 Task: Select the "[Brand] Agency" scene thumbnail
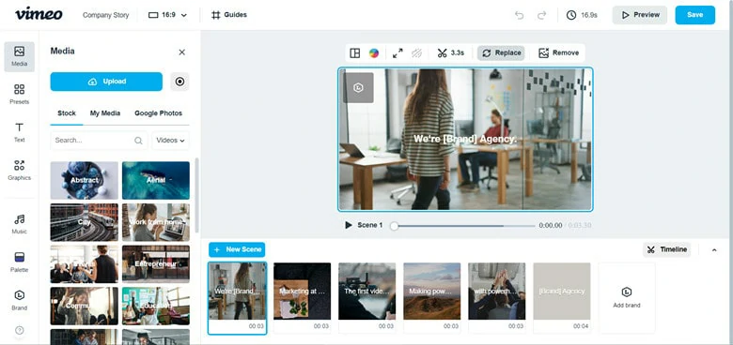pyautogui.click(x=562, y=298)
